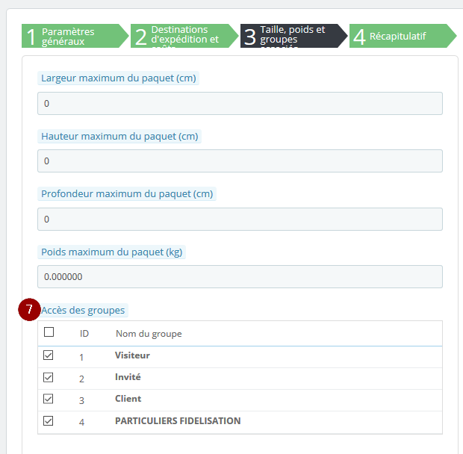The height and width of the screenshot is (454, 463).
Task: Click the Accès des groupes label
Action: [83, 310]
